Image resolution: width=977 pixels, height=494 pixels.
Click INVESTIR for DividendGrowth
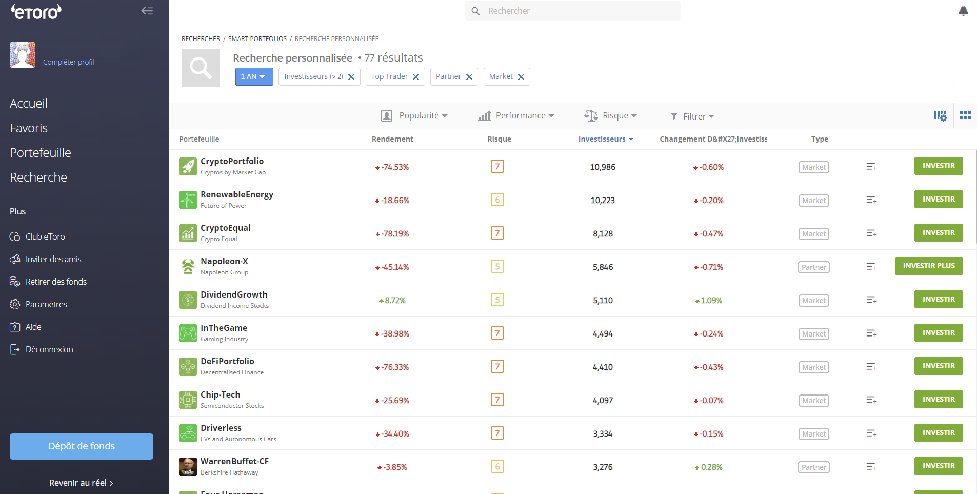[939, 300]
